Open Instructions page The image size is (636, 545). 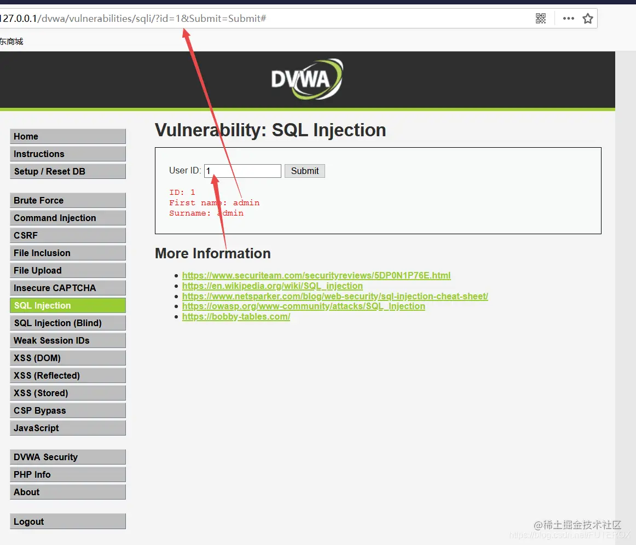pos(68,154)
